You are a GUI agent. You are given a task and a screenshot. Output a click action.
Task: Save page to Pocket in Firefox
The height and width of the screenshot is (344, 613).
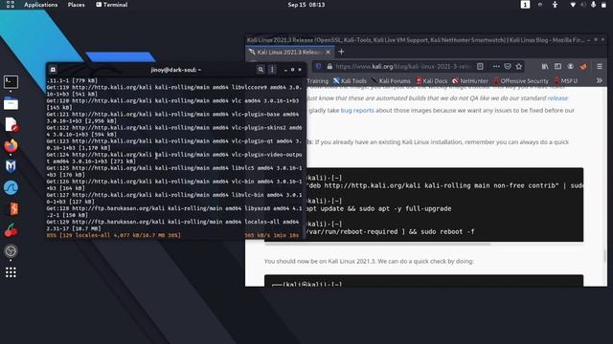(508, 66)
